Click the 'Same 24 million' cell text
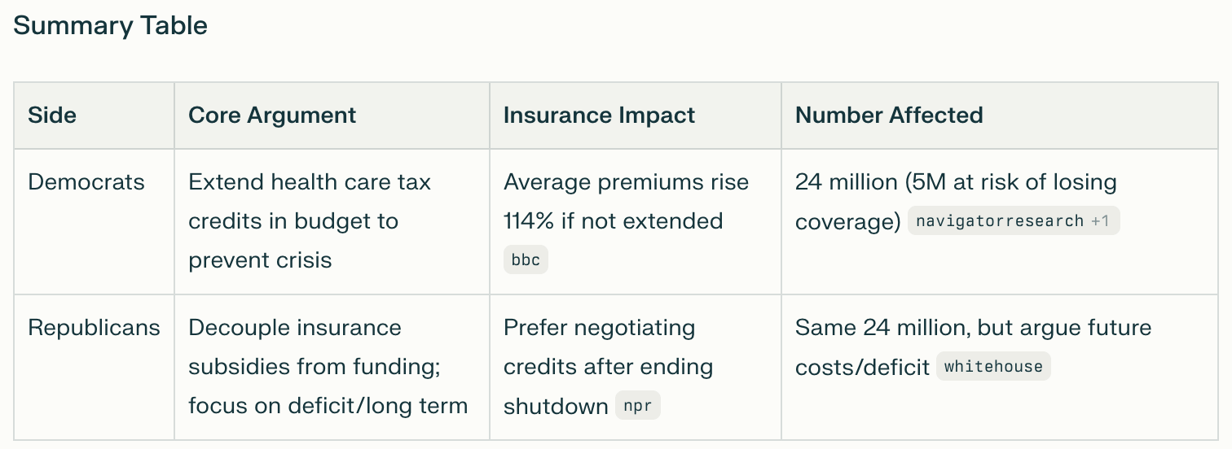 [973, 328]
